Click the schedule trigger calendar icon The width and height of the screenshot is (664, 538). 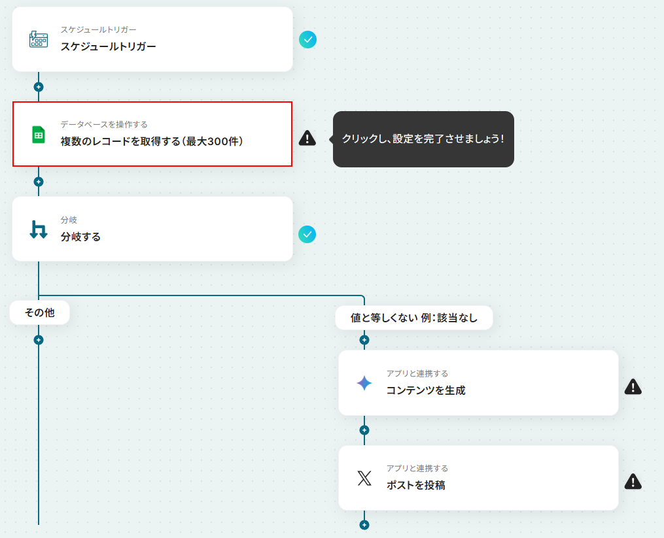point(39,39)
